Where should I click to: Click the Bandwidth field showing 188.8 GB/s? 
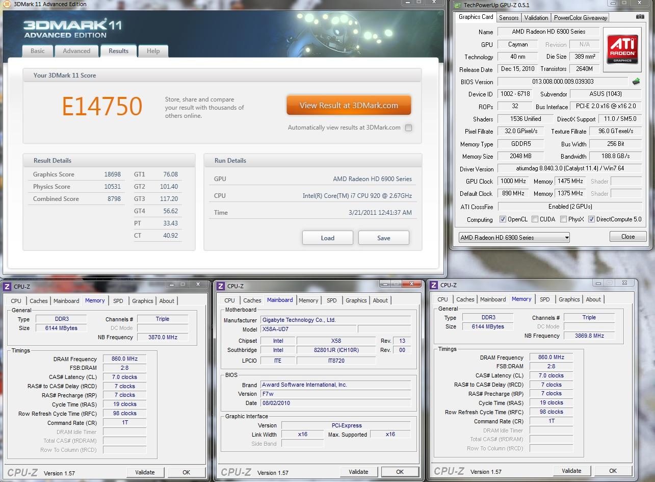click(616, 157)
